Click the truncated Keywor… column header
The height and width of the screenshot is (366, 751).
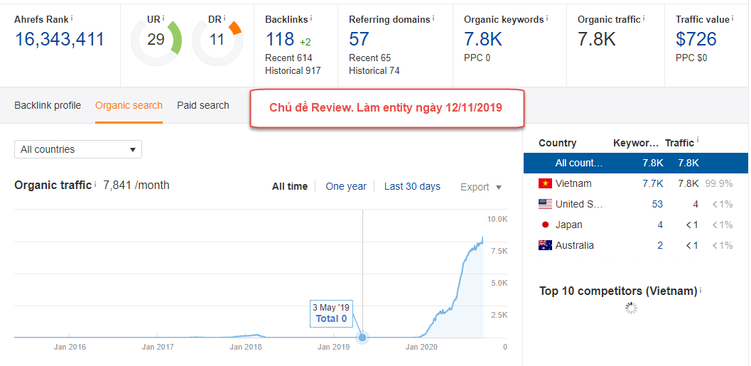tap(636, 143)
